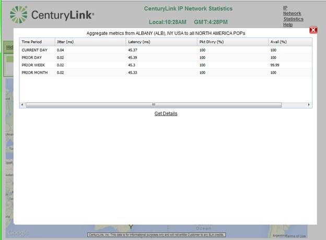Select the PRIOR WEEK row label
The image size is (326, 240).
pyautogui.click(x=33, y=65)
